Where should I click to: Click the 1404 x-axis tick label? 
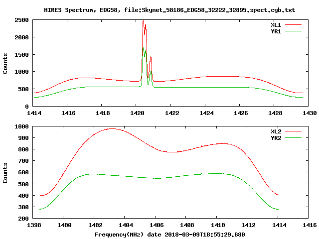pos(126,225)
